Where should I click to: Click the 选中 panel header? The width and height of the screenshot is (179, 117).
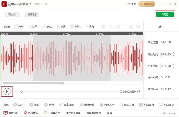(161, 27)
